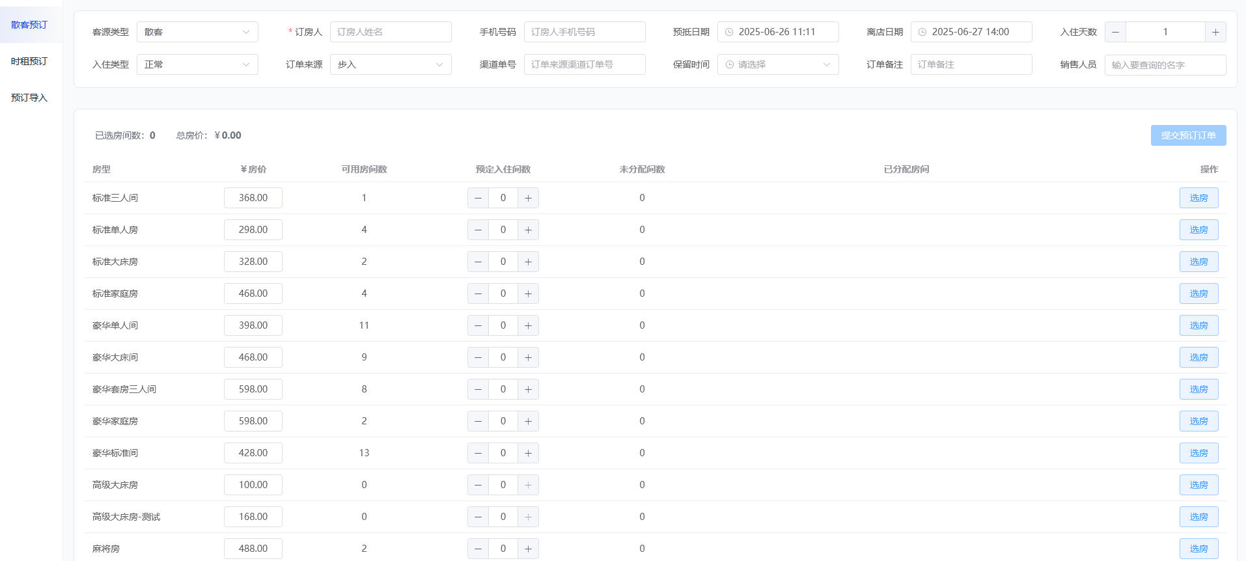Click 选房 for 豪华套房三人间
This screenshot has height=561, width=1246.
coord(1198,389)
